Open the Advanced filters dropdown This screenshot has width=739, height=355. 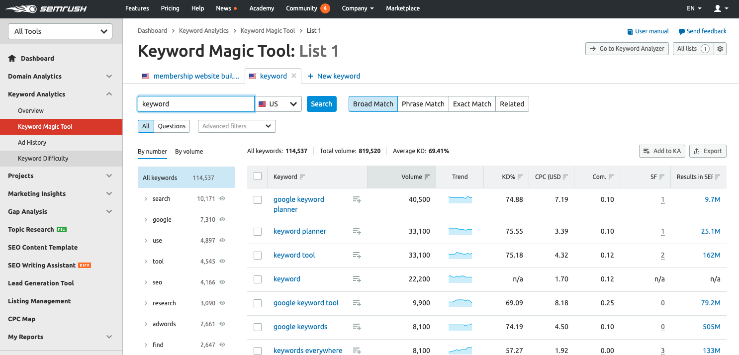click(237, 126)
